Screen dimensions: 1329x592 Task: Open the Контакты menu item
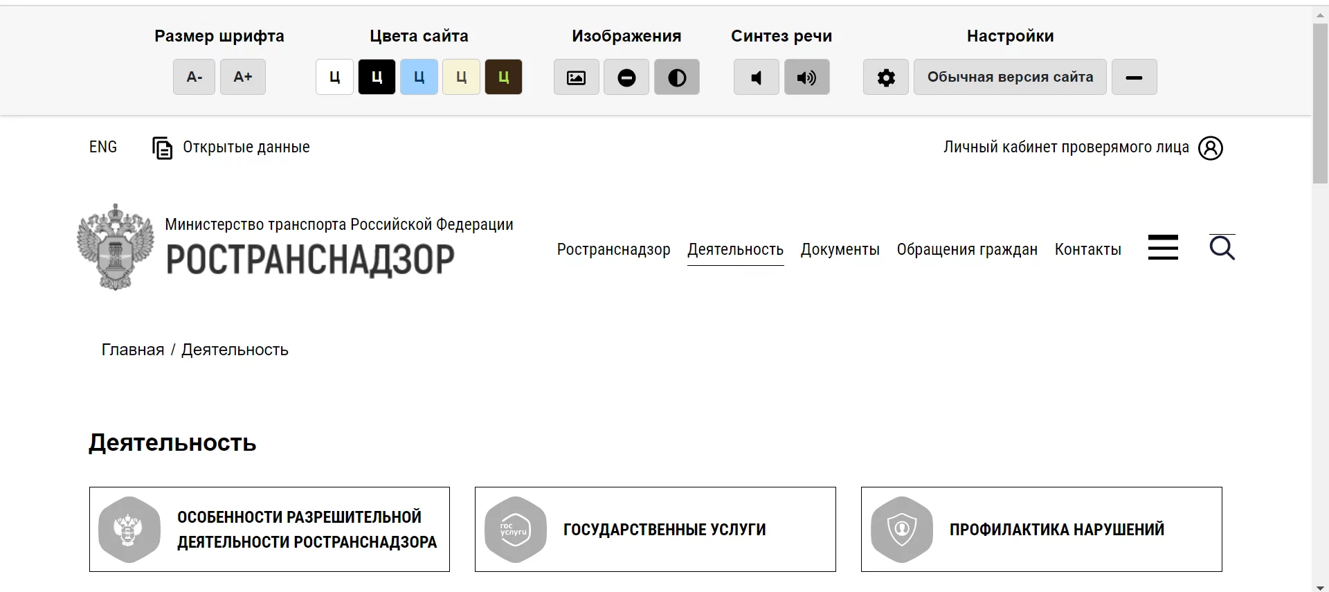click(x=1087, y=249)
